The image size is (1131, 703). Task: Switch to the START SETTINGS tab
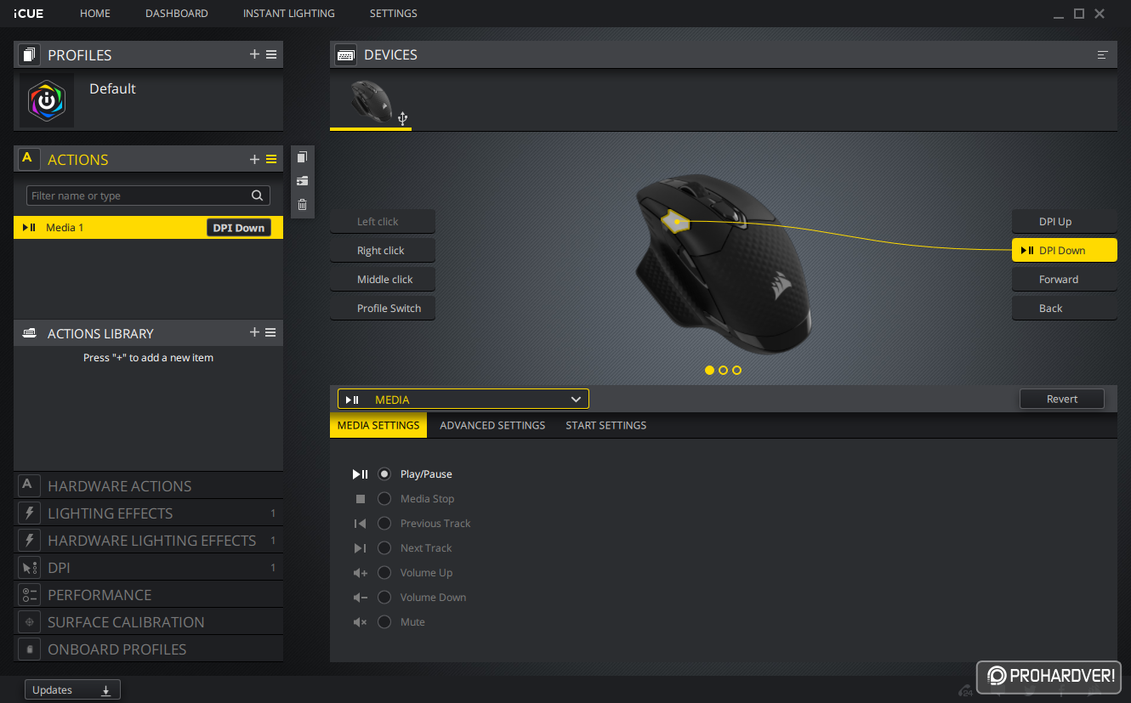606,425
